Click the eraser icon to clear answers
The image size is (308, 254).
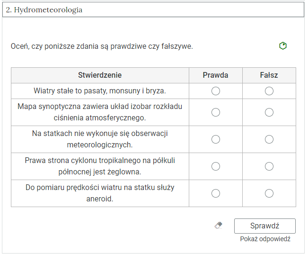219,225
